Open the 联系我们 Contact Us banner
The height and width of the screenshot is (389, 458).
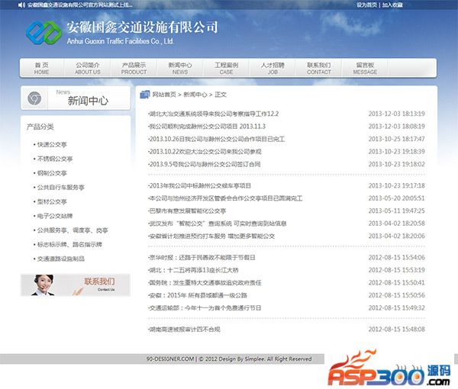coord(76,285)
